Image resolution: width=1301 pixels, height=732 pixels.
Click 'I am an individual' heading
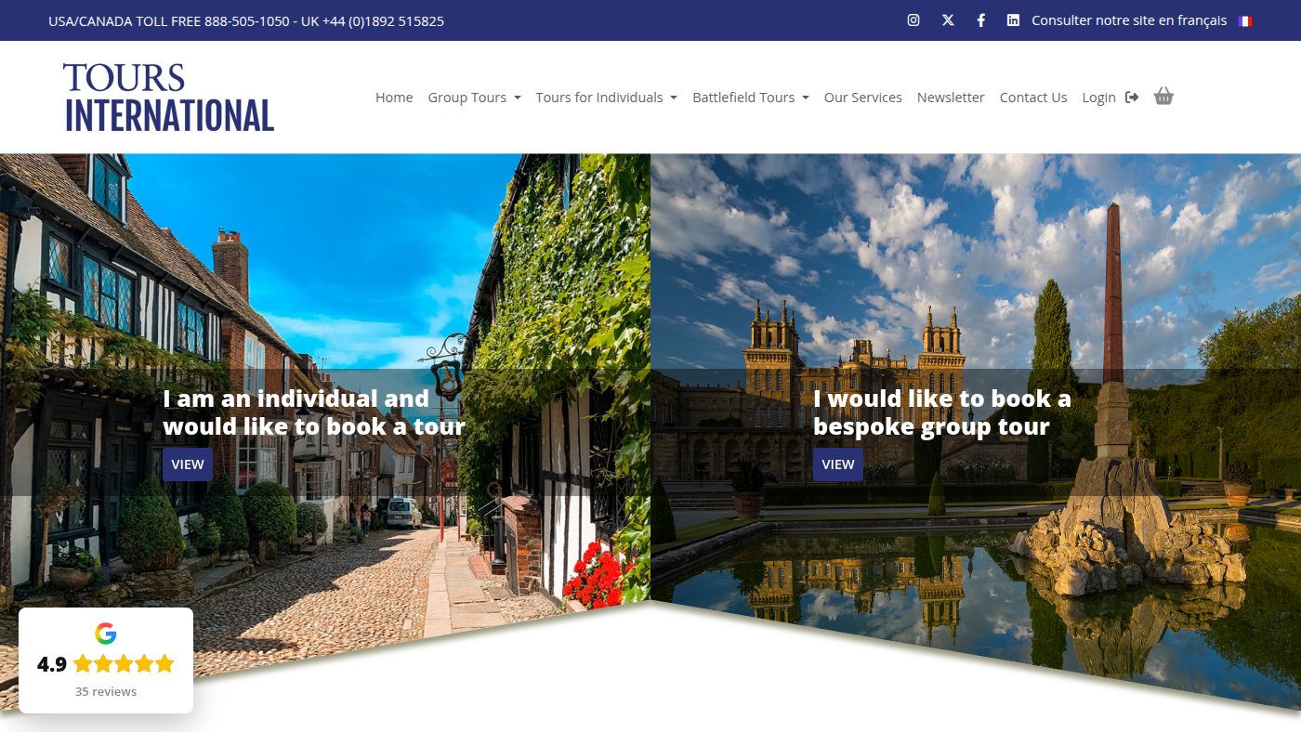[314, 412]
